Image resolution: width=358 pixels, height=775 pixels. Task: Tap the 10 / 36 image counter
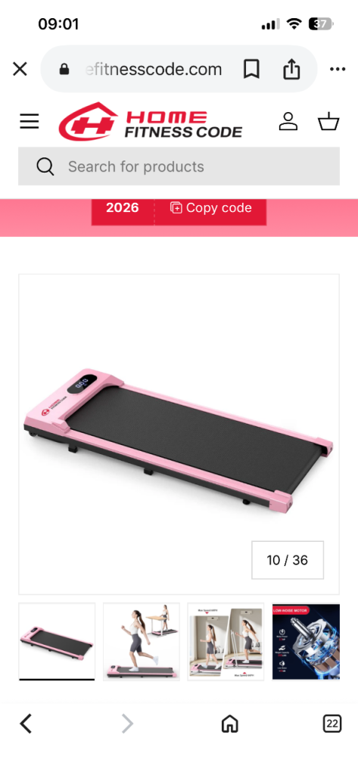288,560
